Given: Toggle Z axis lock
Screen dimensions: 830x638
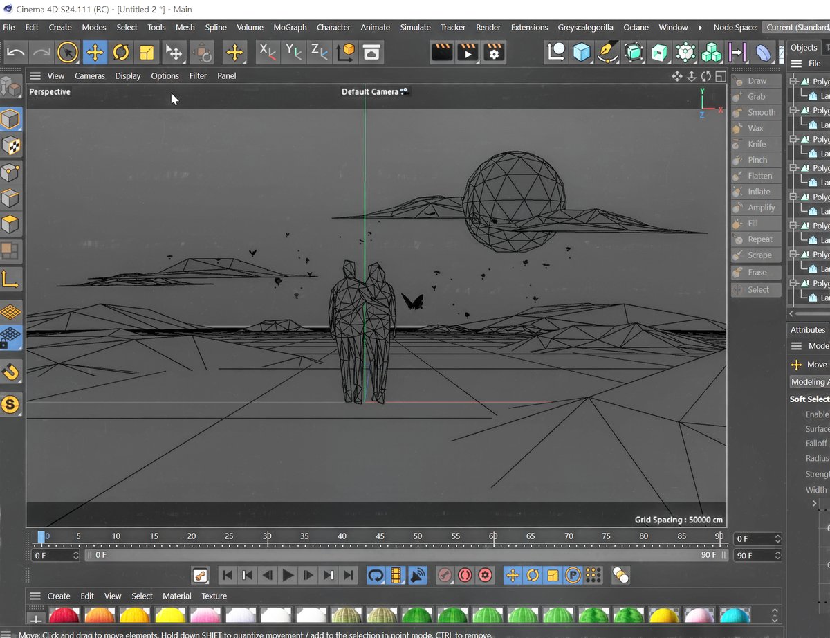Looking at the screenshot, I should pyautogui.click(x=319, y=52).
